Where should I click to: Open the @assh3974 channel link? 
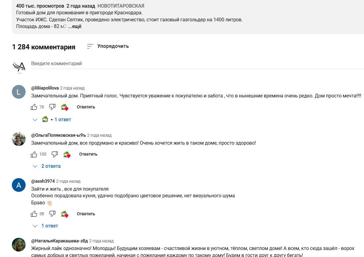click(43, 181)
